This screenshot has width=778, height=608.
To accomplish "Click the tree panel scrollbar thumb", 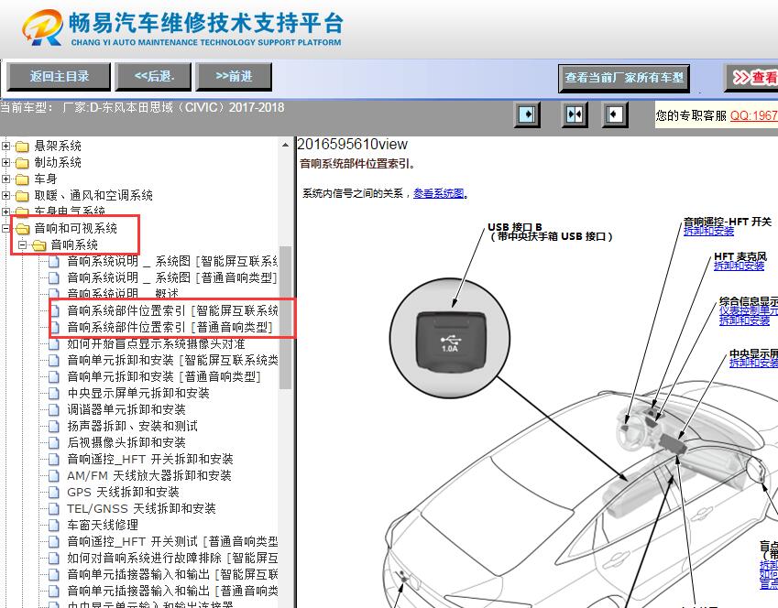I will pyautogui.click(x=285, y=318).
